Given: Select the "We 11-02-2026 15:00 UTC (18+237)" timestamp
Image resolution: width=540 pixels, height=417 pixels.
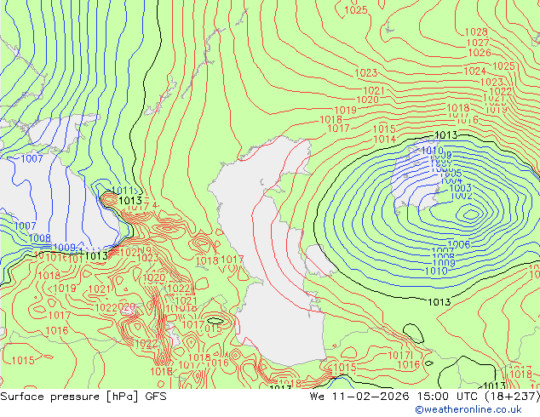Looking at the screenshot, I should coord(425,397).
